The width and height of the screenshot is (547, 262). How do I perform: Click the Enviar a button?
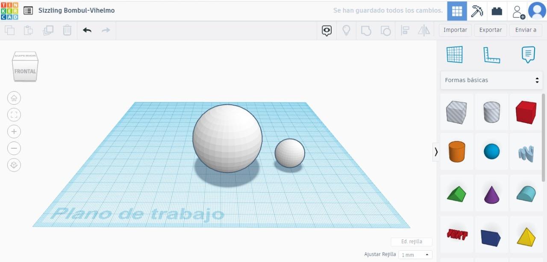click(526, 30)
